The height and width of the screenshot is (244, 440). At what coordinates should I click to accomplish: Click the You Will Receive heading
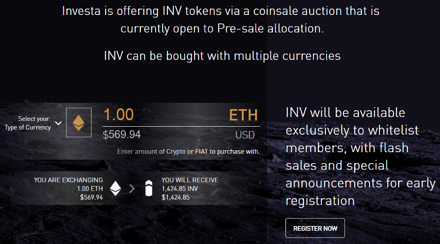190,180
